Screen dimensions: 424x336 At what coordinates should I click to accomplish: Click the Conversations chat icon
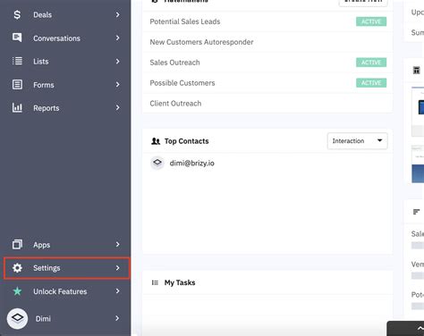pyautogui.click(x=17, y=38)
